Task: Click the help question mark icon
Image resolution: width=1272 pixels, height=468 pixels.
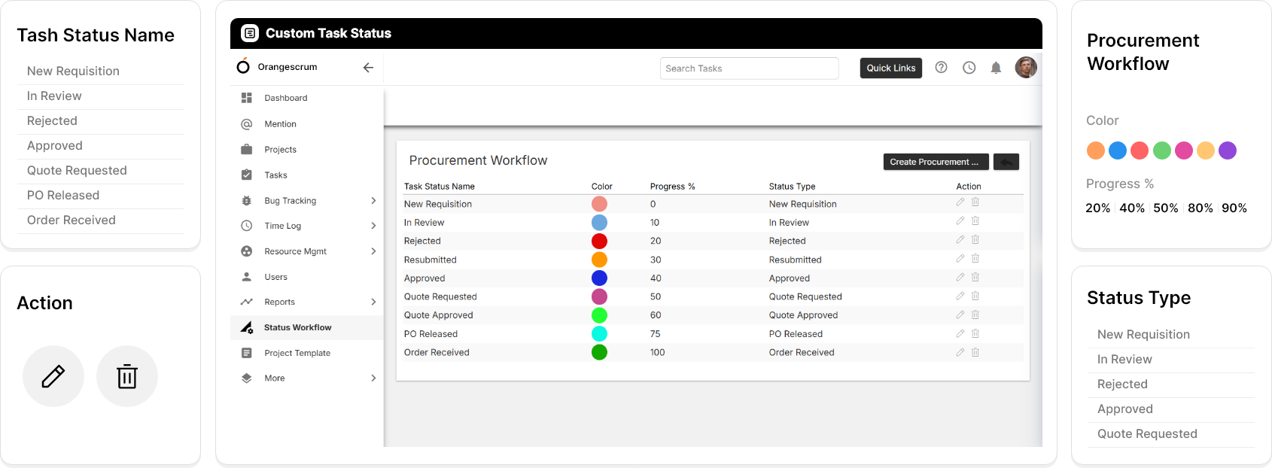Action: [941, 68]
